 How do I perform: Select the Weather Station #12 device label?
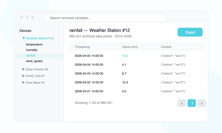click(x=40, y=38)
